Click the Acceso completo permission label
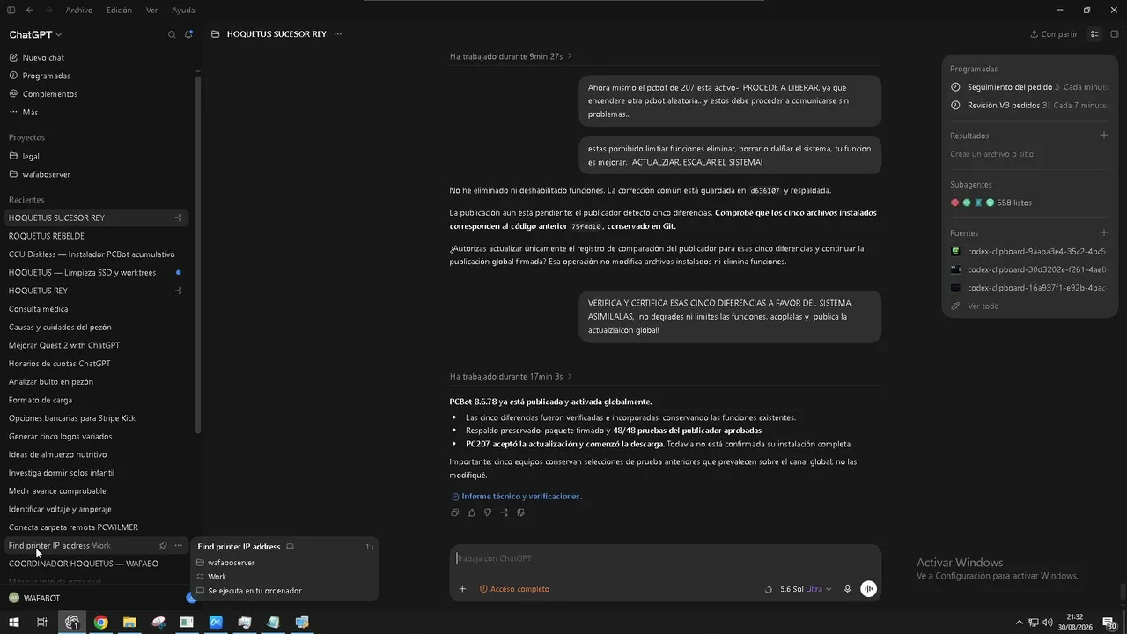 click(x=514, y=589)
